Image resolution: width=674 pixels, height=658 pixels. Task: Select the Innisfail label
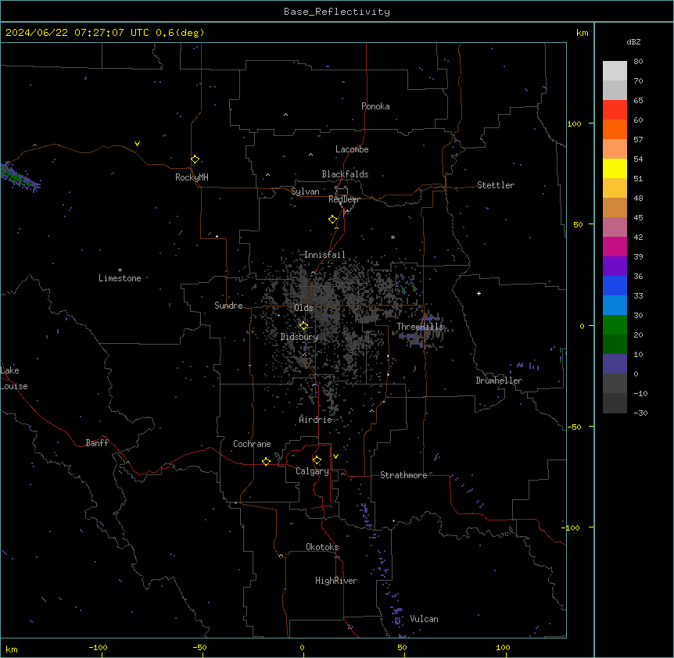(x=324, y=255)
